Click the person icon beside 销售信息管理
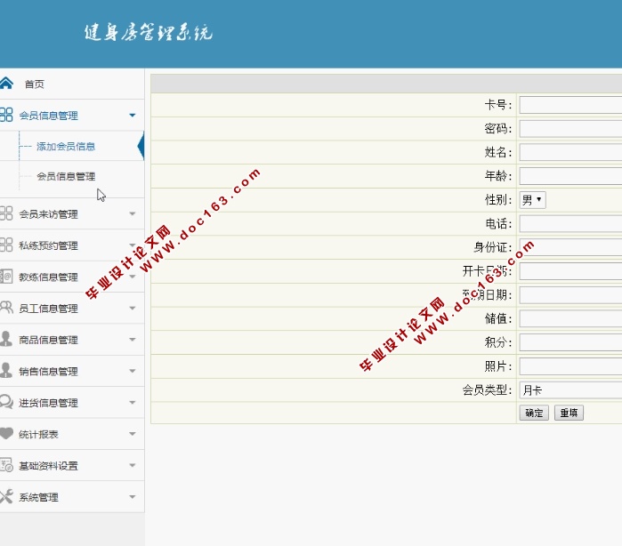622x546 pixels. click(x=6, y=370)
